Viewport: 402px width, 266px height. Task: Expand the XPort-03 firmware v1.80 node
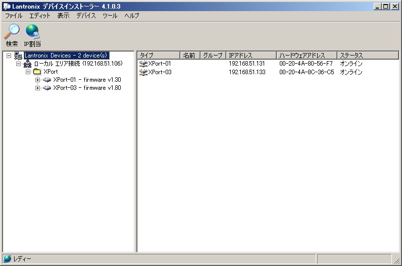(38, 88)
